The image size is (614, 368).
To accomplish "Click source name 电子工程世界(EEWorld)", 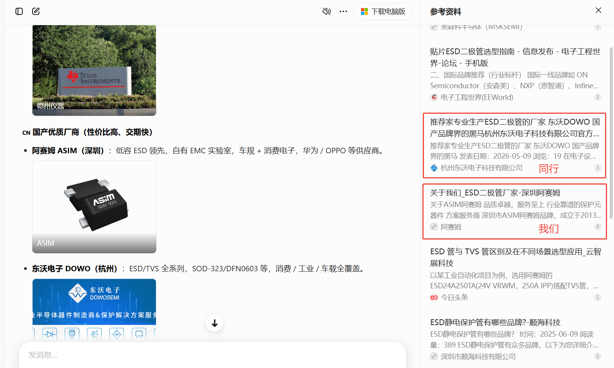I will pyautogui.click(x=477, y=97).
